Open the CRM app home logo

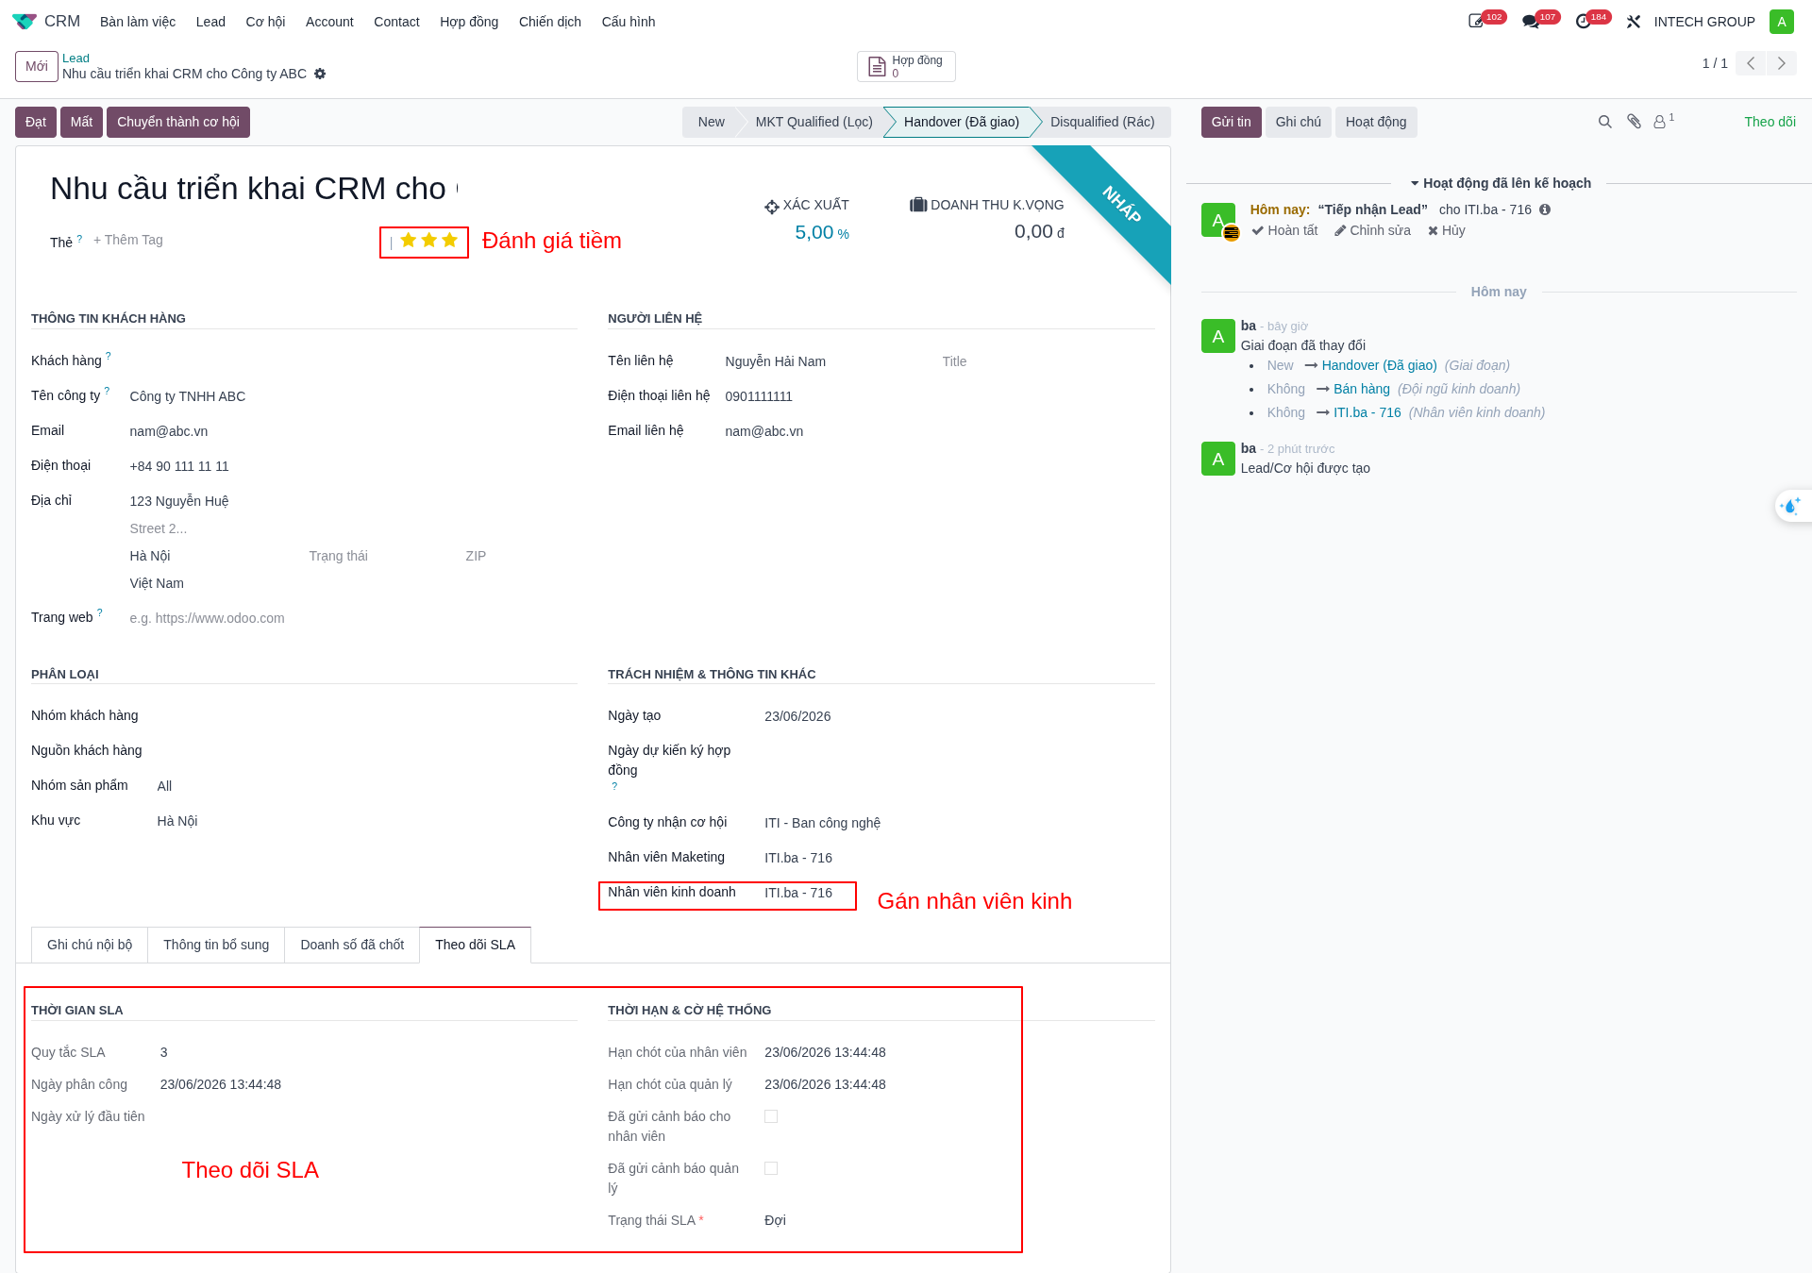[x=25, y=21]
